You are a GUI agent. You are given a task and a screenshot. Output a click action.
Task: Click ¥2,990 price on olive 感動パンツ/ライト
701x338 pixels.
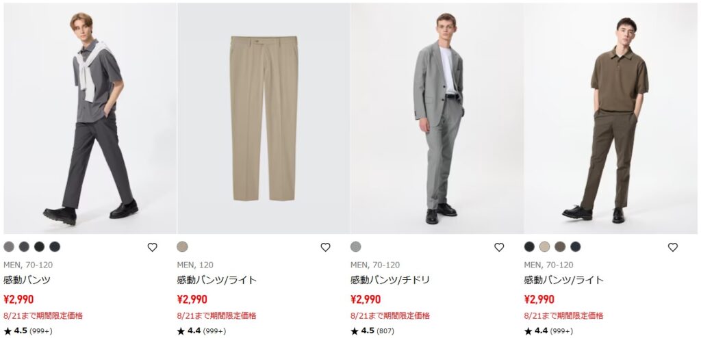(539, 300)
